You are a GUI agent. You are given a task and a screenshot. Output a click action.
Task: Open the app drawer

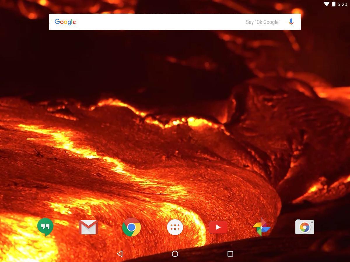(175, 227)
